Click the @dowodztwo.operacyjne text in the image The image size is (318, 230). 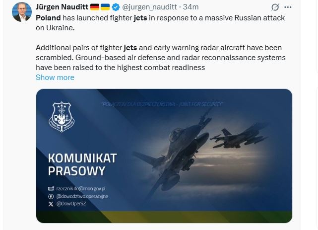point(82,196)
